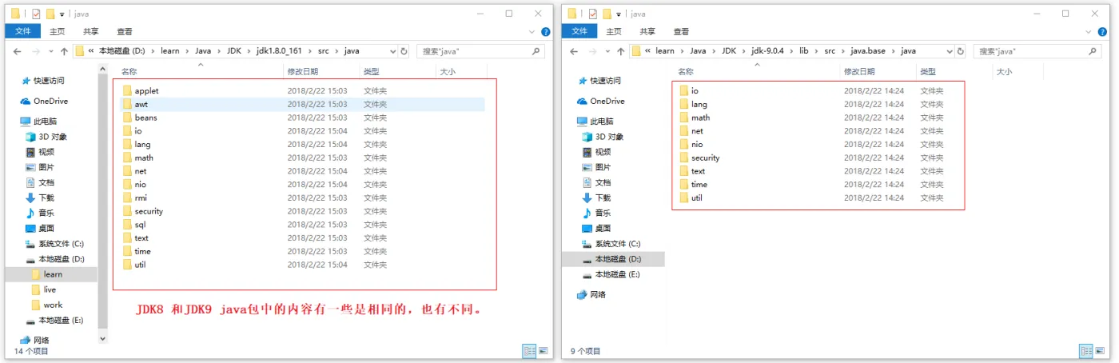Open recent locations dropdown in right window
This screenshot has width=1119, height=363.
coord(608,51)
